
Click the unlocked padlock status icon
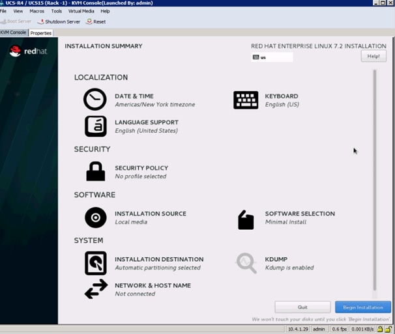click(x=388, y=329)
